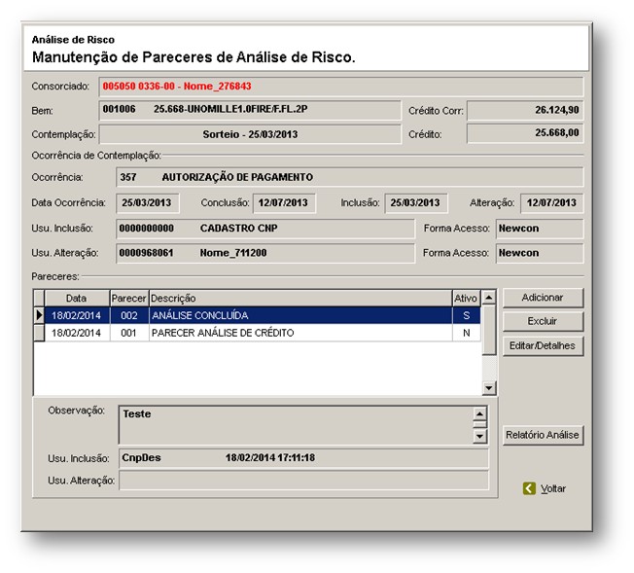Click the Pareceres table scrollbar thumb
This screenshot has width=634, height=573.
pyautogui.click(x=489, y=331)
